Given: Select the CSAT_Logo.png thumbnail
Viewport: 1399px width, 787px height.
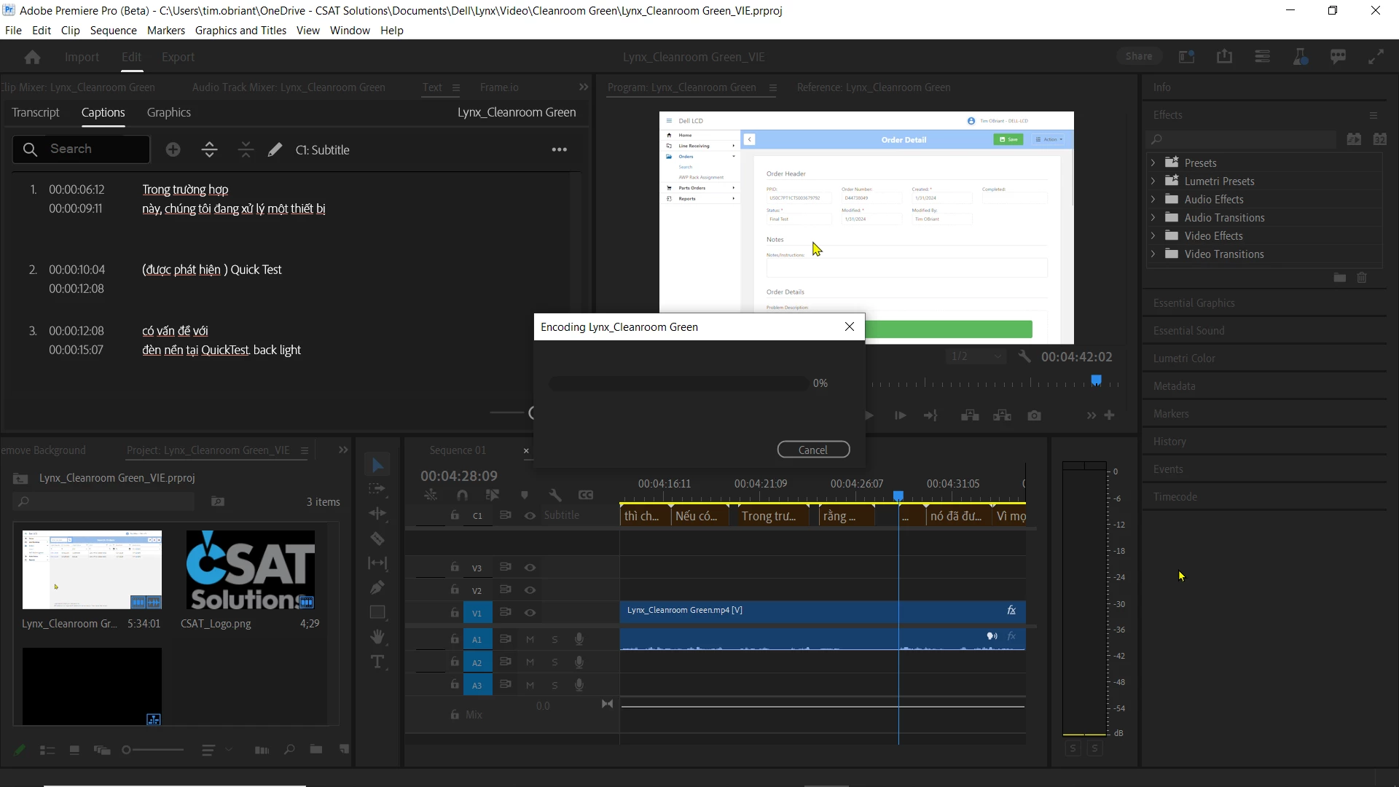Looking at the screenshot, I should (x=251, y=570).
